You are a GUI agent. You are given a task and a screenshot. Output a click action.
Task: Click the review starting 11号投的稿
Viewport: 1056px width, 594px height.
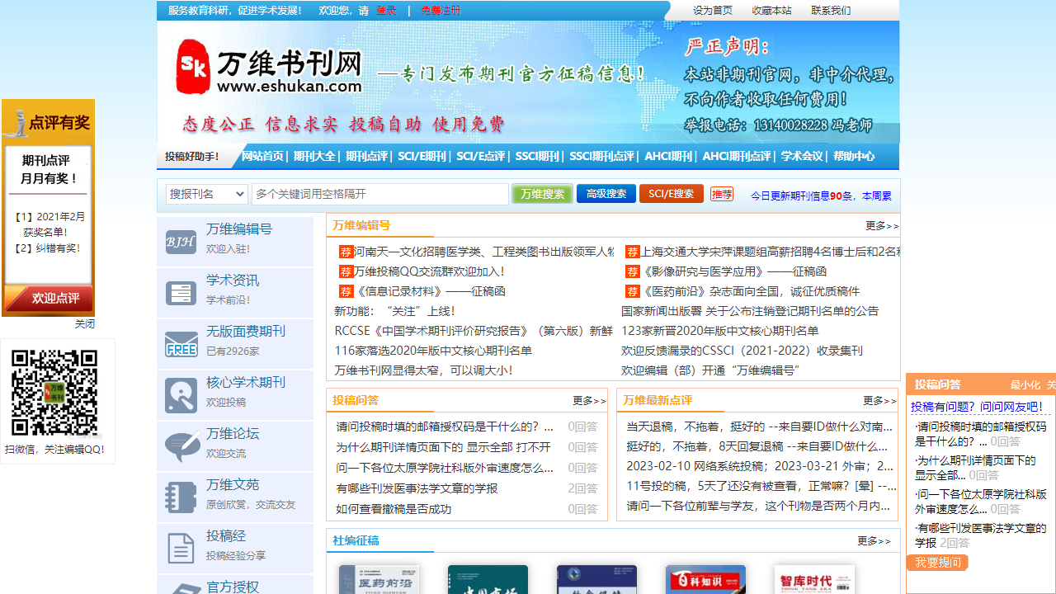761,486
